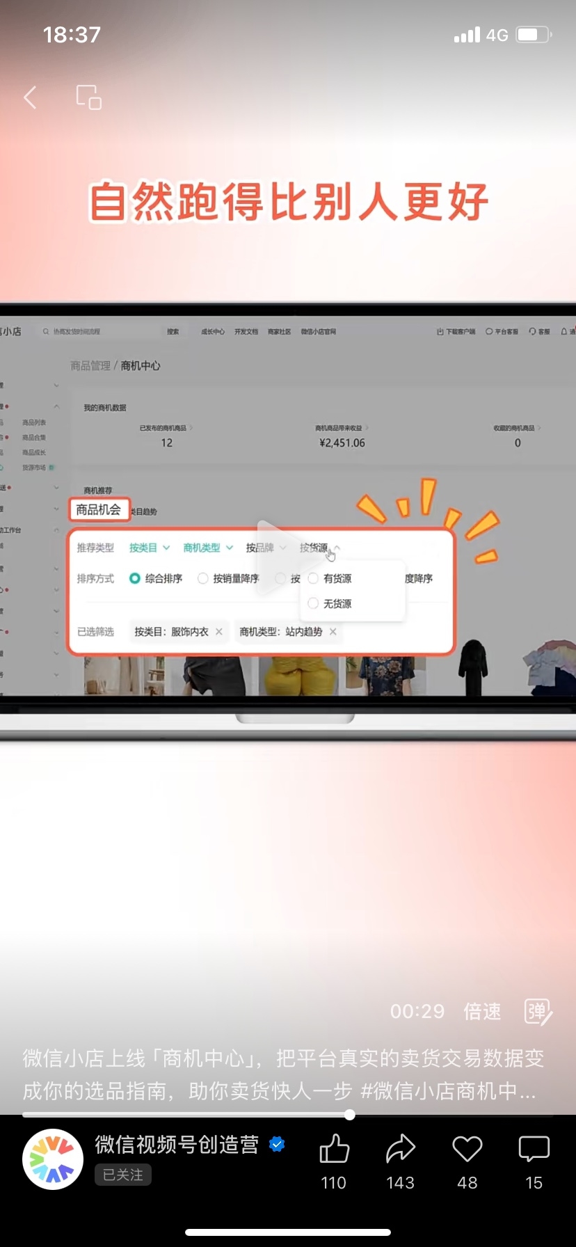Choose the 无货源 radio option

coord(330,603)
